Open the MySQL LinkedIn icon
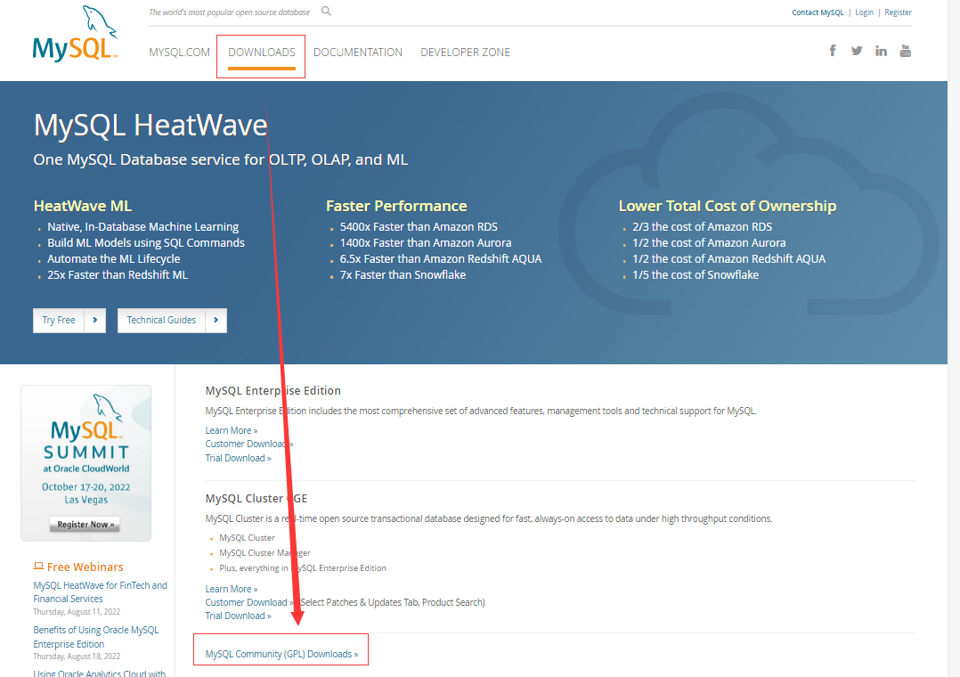Image resolution: width=960 pixels, height=677 pixels. 881,51
